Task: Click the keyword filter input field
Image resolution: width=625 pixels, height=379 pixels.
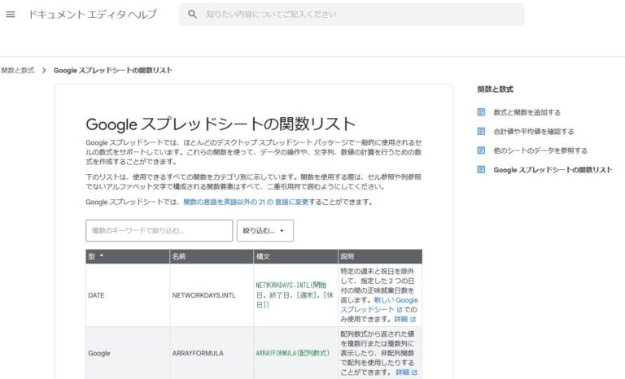Action: click(x=159, y=231)
